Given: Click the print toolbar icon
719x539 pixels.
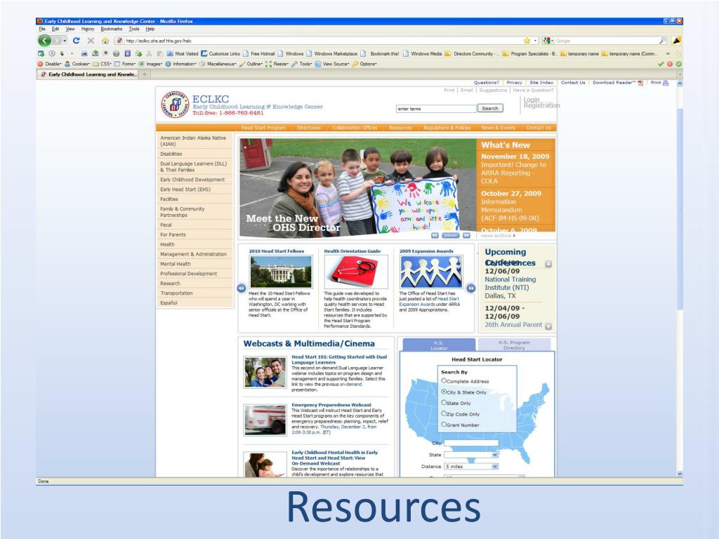Looking at the screenshot, I should point(84,53).
